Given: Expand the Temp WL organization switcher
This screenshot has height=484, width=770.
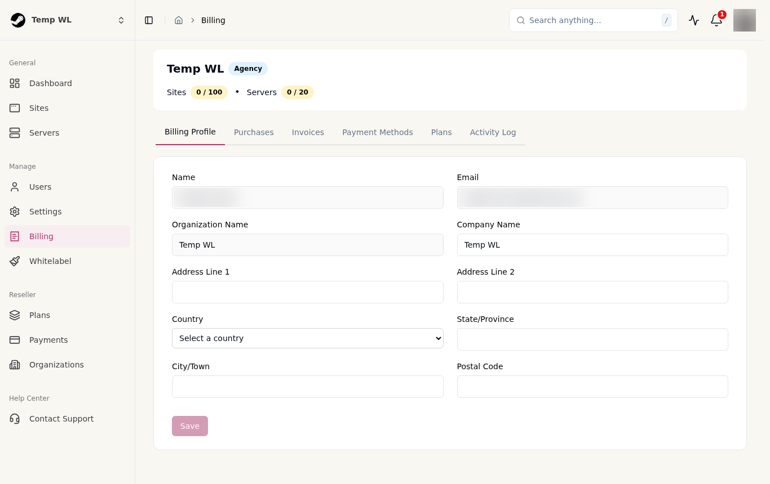Looking at the screenshot, I should [x=121, y=20].
